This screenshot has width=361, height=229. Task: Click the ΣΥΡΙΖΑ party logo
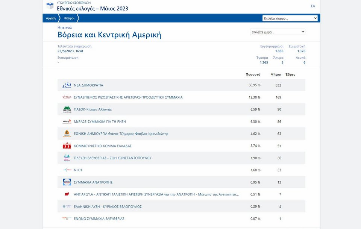(x=67, y=97)
